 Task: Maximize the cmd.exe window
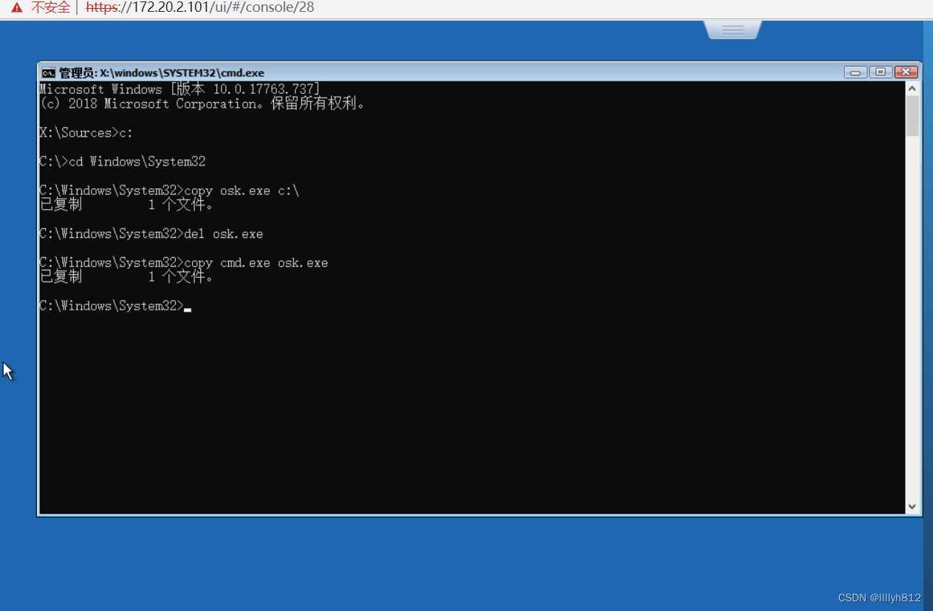[x=881, y=72]
